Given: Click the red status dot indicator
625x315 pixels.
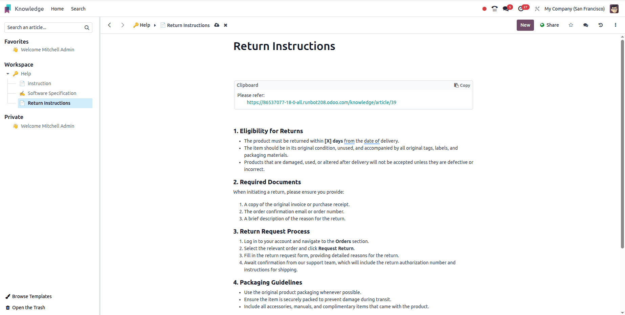Looking at the screenshot, I should tap(484, 8).
